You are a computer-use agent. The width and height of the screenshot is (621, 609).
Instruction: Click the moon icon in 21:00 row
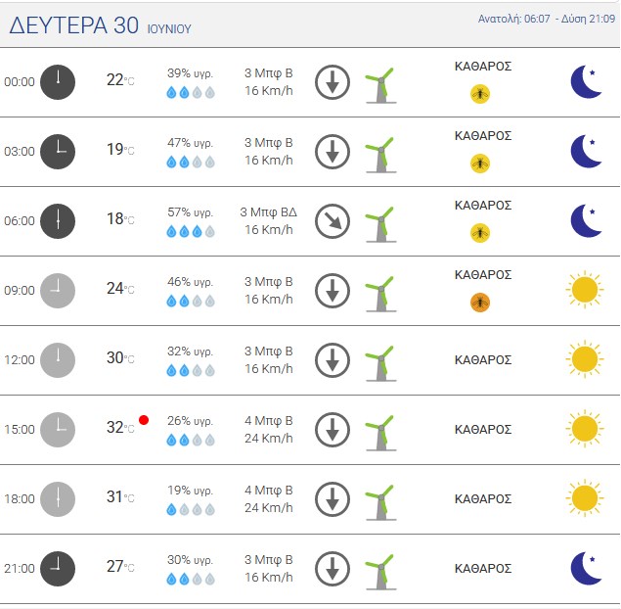click(586, 568)
